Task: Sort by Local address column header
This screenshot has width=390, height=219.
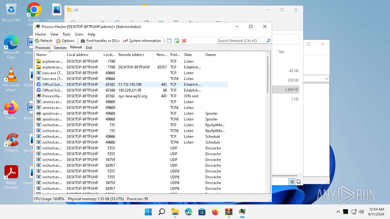Action: 83,55
